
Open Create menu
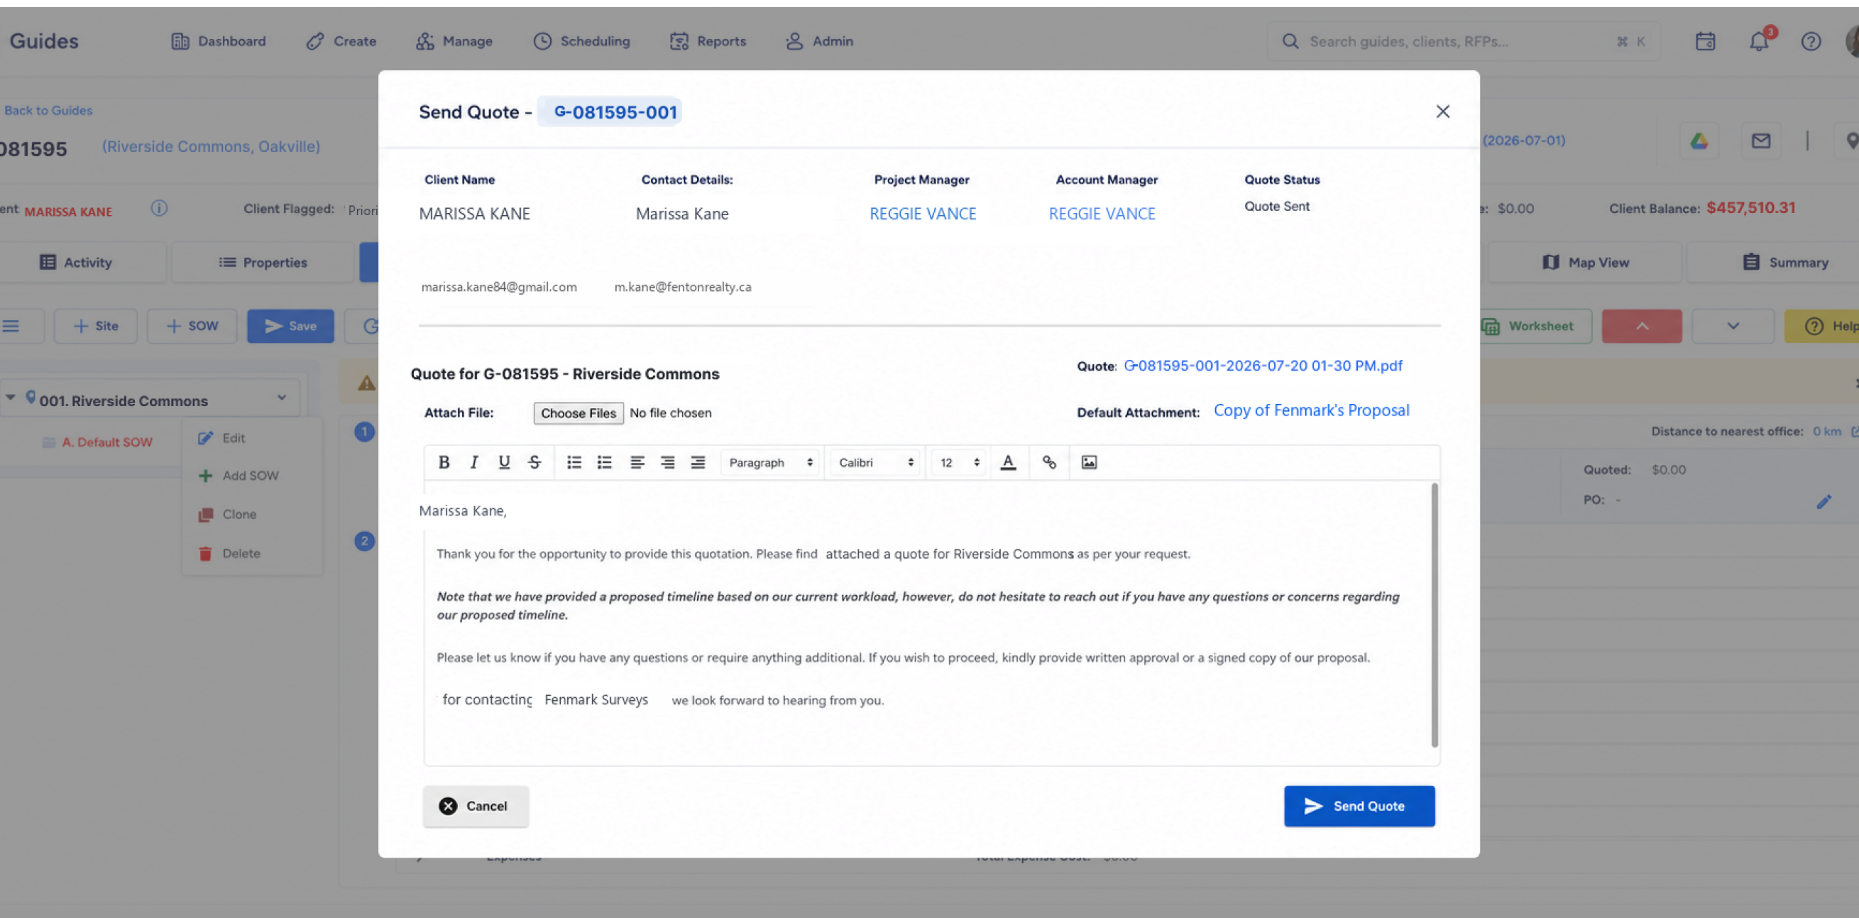point(341,41)
